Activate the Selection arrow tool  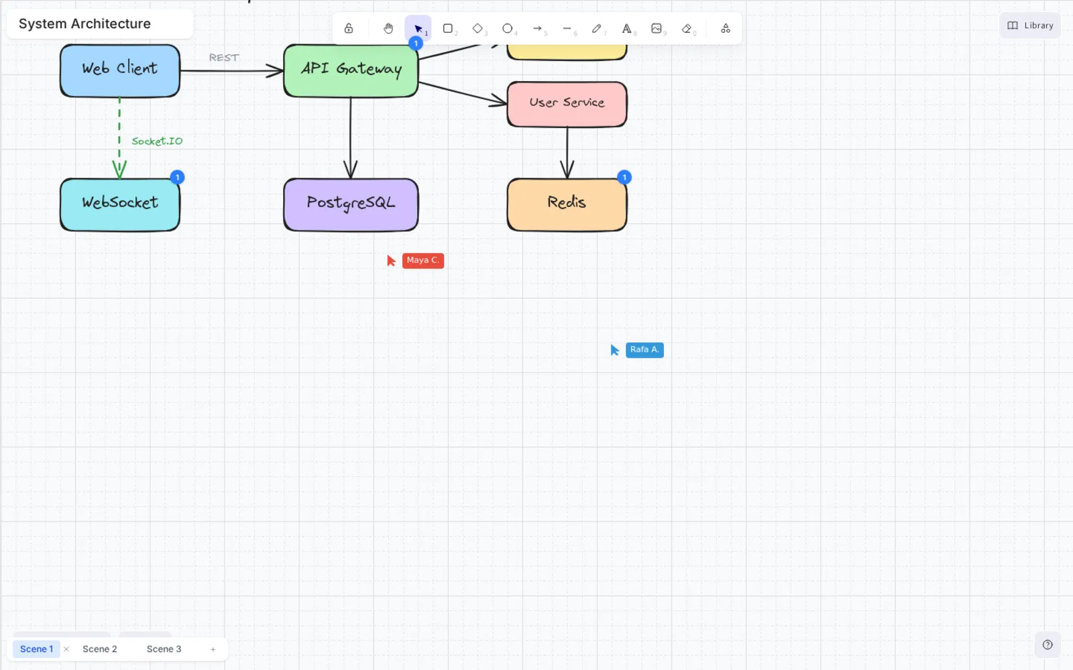coord(418,28)
